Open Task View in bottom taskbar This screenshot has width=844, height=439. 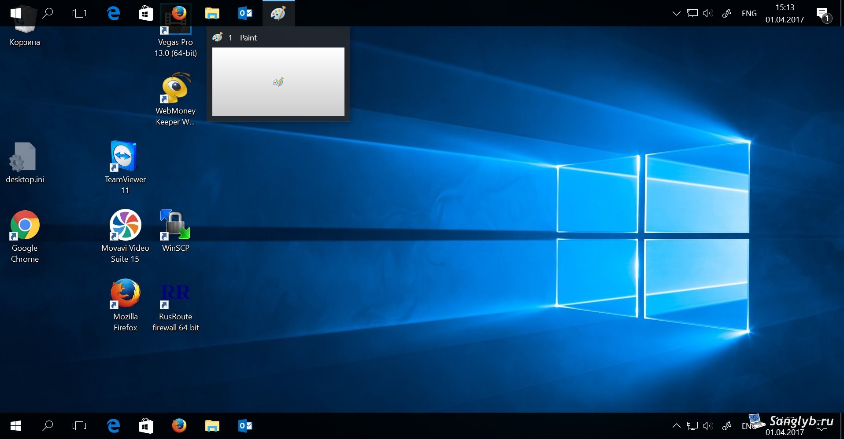click(x=79, y=425)
